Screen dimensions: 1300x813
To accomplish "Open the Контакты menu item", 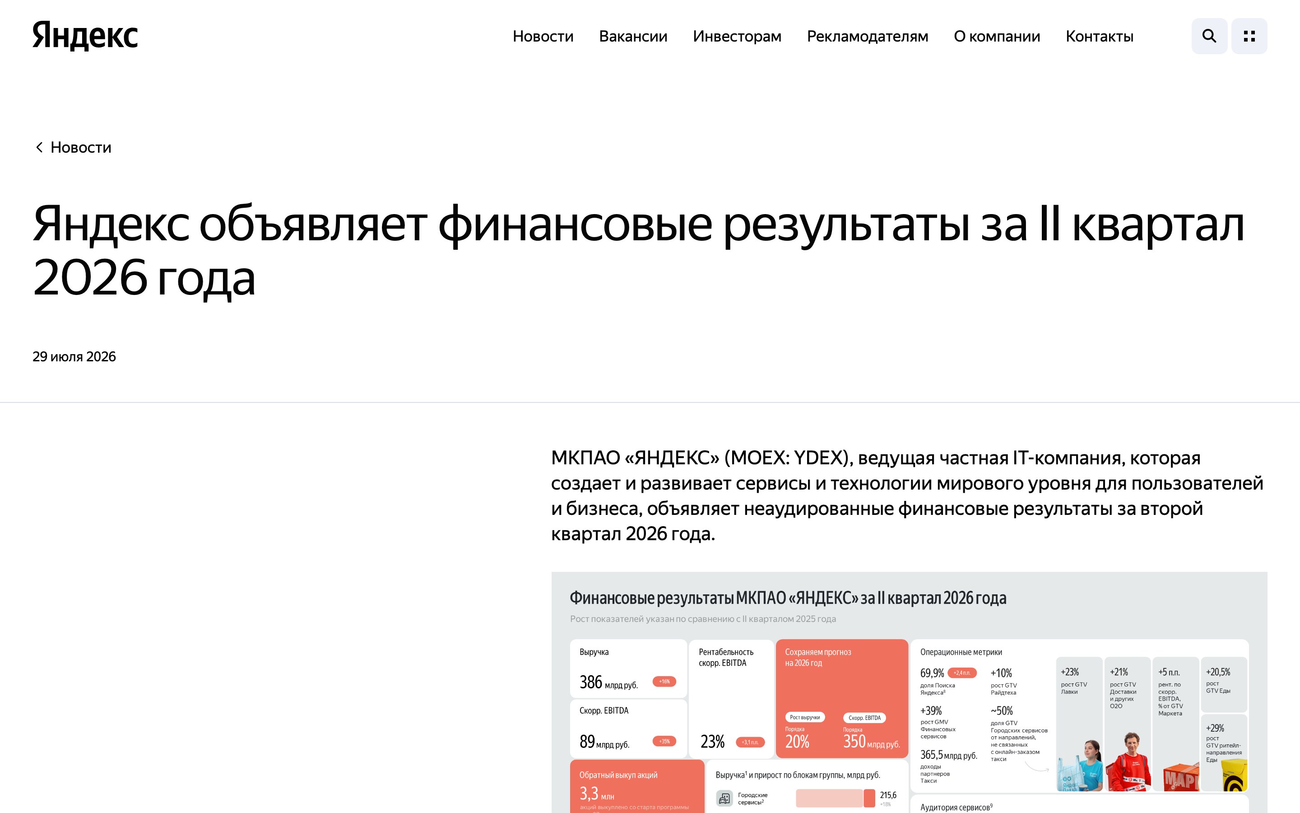I will coord(1100,36).
